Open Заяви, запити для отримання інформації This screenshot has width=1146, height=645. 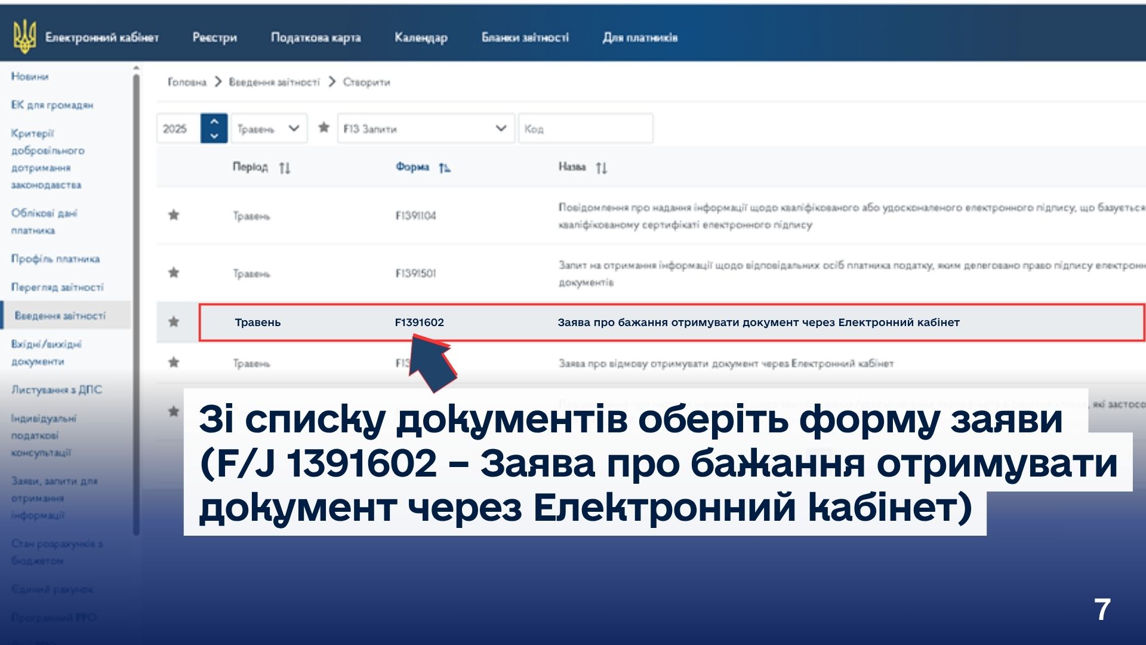[x=54, y=498]
